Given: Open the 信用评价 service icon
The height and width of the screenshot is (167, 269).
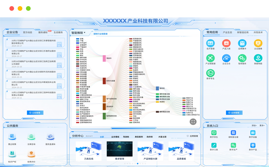Looking at the screenshot, I should coord(31,154).
